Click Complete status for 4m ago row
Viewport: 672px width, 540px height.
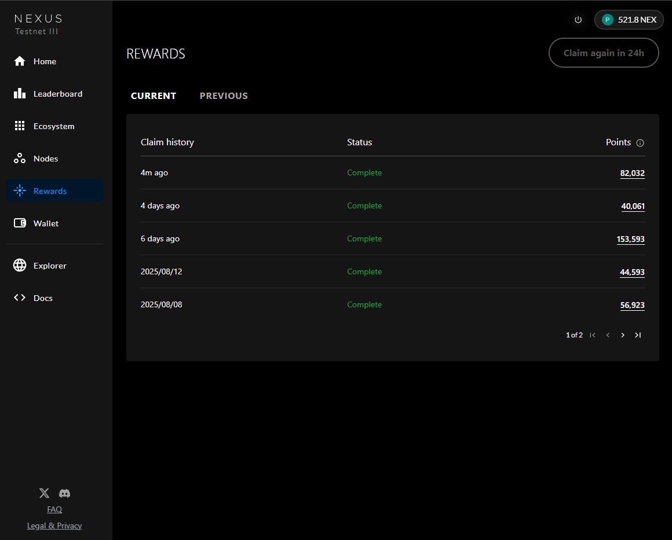pyautogui.click(x=364, y=172)
